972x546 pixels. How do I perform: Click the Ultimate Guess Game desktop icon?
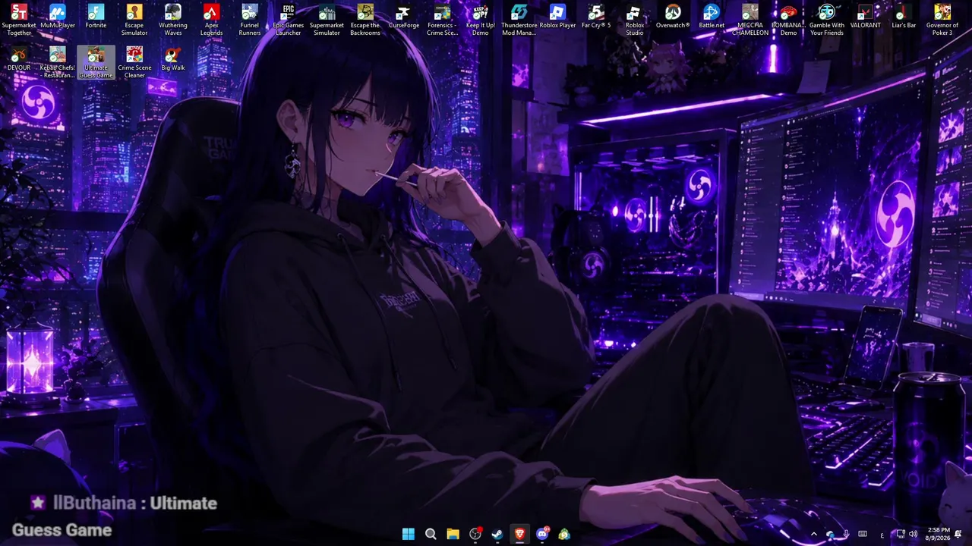pyautogui.click(x=96, y=62)
